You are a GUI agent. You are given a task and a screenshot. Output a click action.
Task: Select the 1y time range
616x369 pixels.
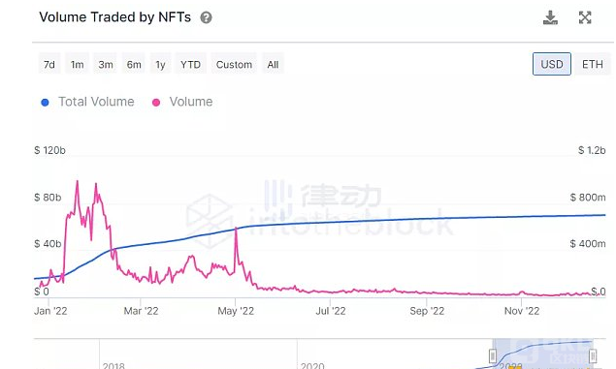(160, 64)
